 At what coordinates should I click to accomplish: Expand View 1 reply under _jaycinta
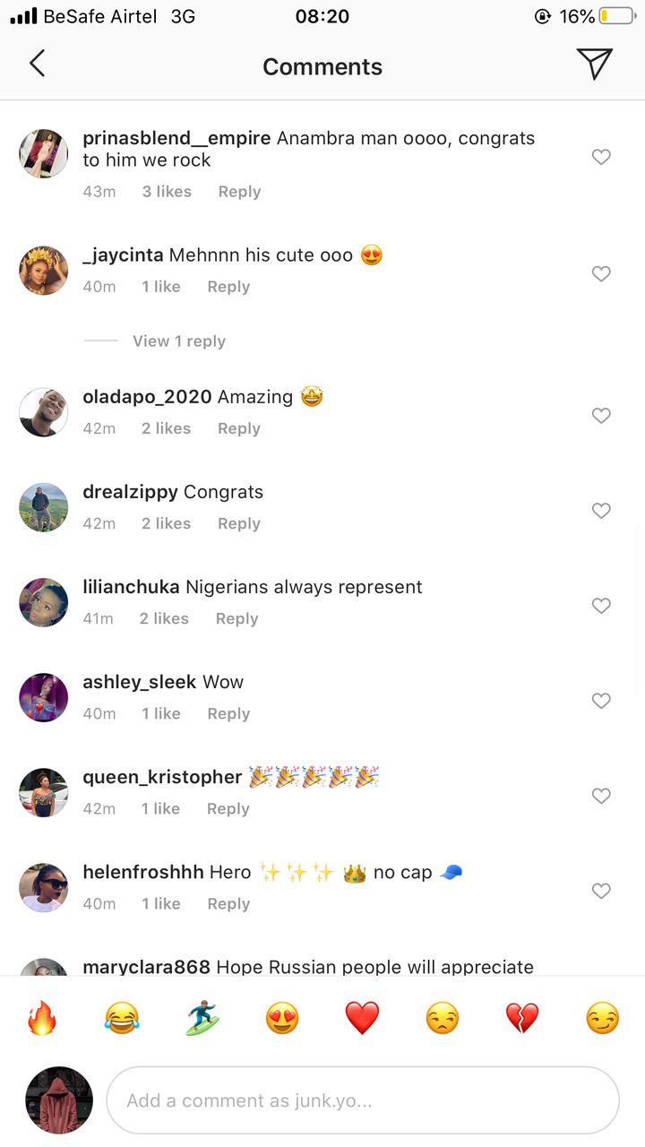point(178,341)
